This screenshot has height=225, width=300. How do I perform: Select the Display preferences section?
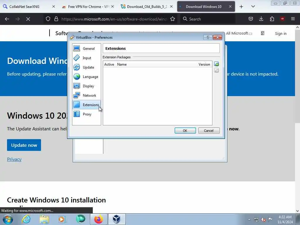86,86
